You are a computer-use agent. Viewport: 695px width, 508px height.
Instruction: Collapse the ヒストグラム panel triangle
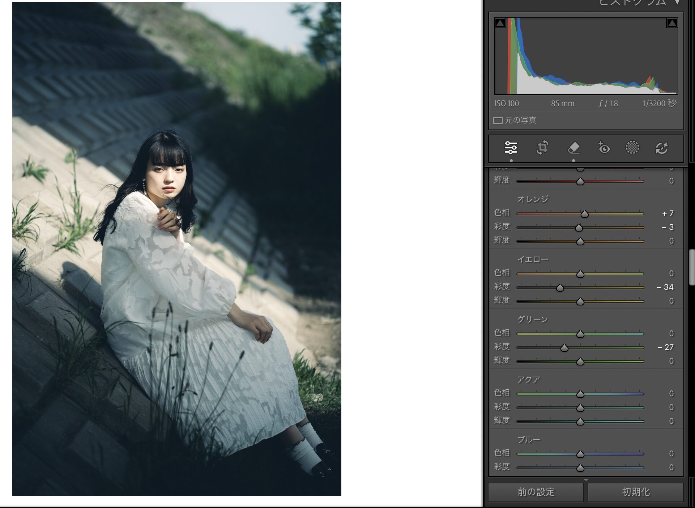677,3
